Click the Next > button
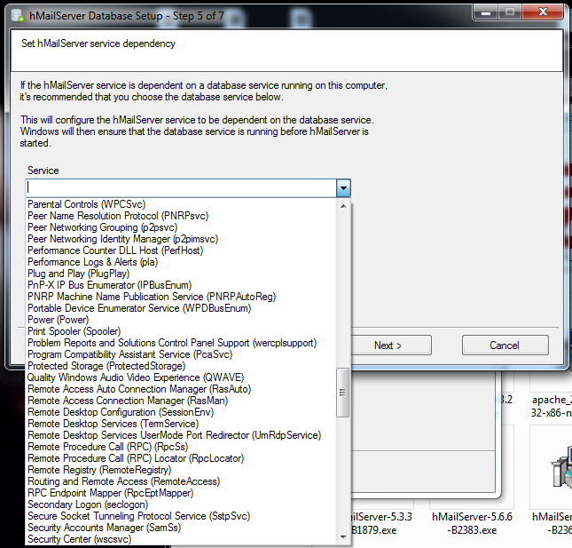This screenshot has height=548, width=572. tap(388, 345)
